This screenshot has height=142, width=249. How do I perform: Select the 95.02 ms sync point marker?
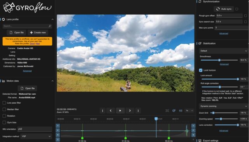click(x=169, y=138)
